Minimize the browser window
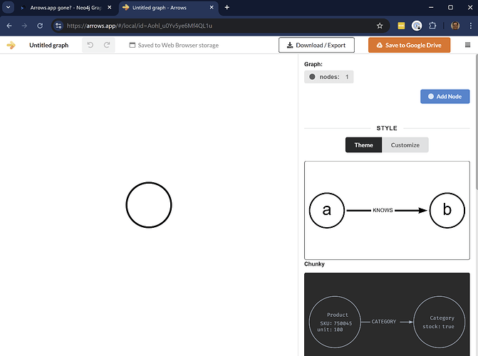Viewport: 478px width, 356px height. pos(431,7)
